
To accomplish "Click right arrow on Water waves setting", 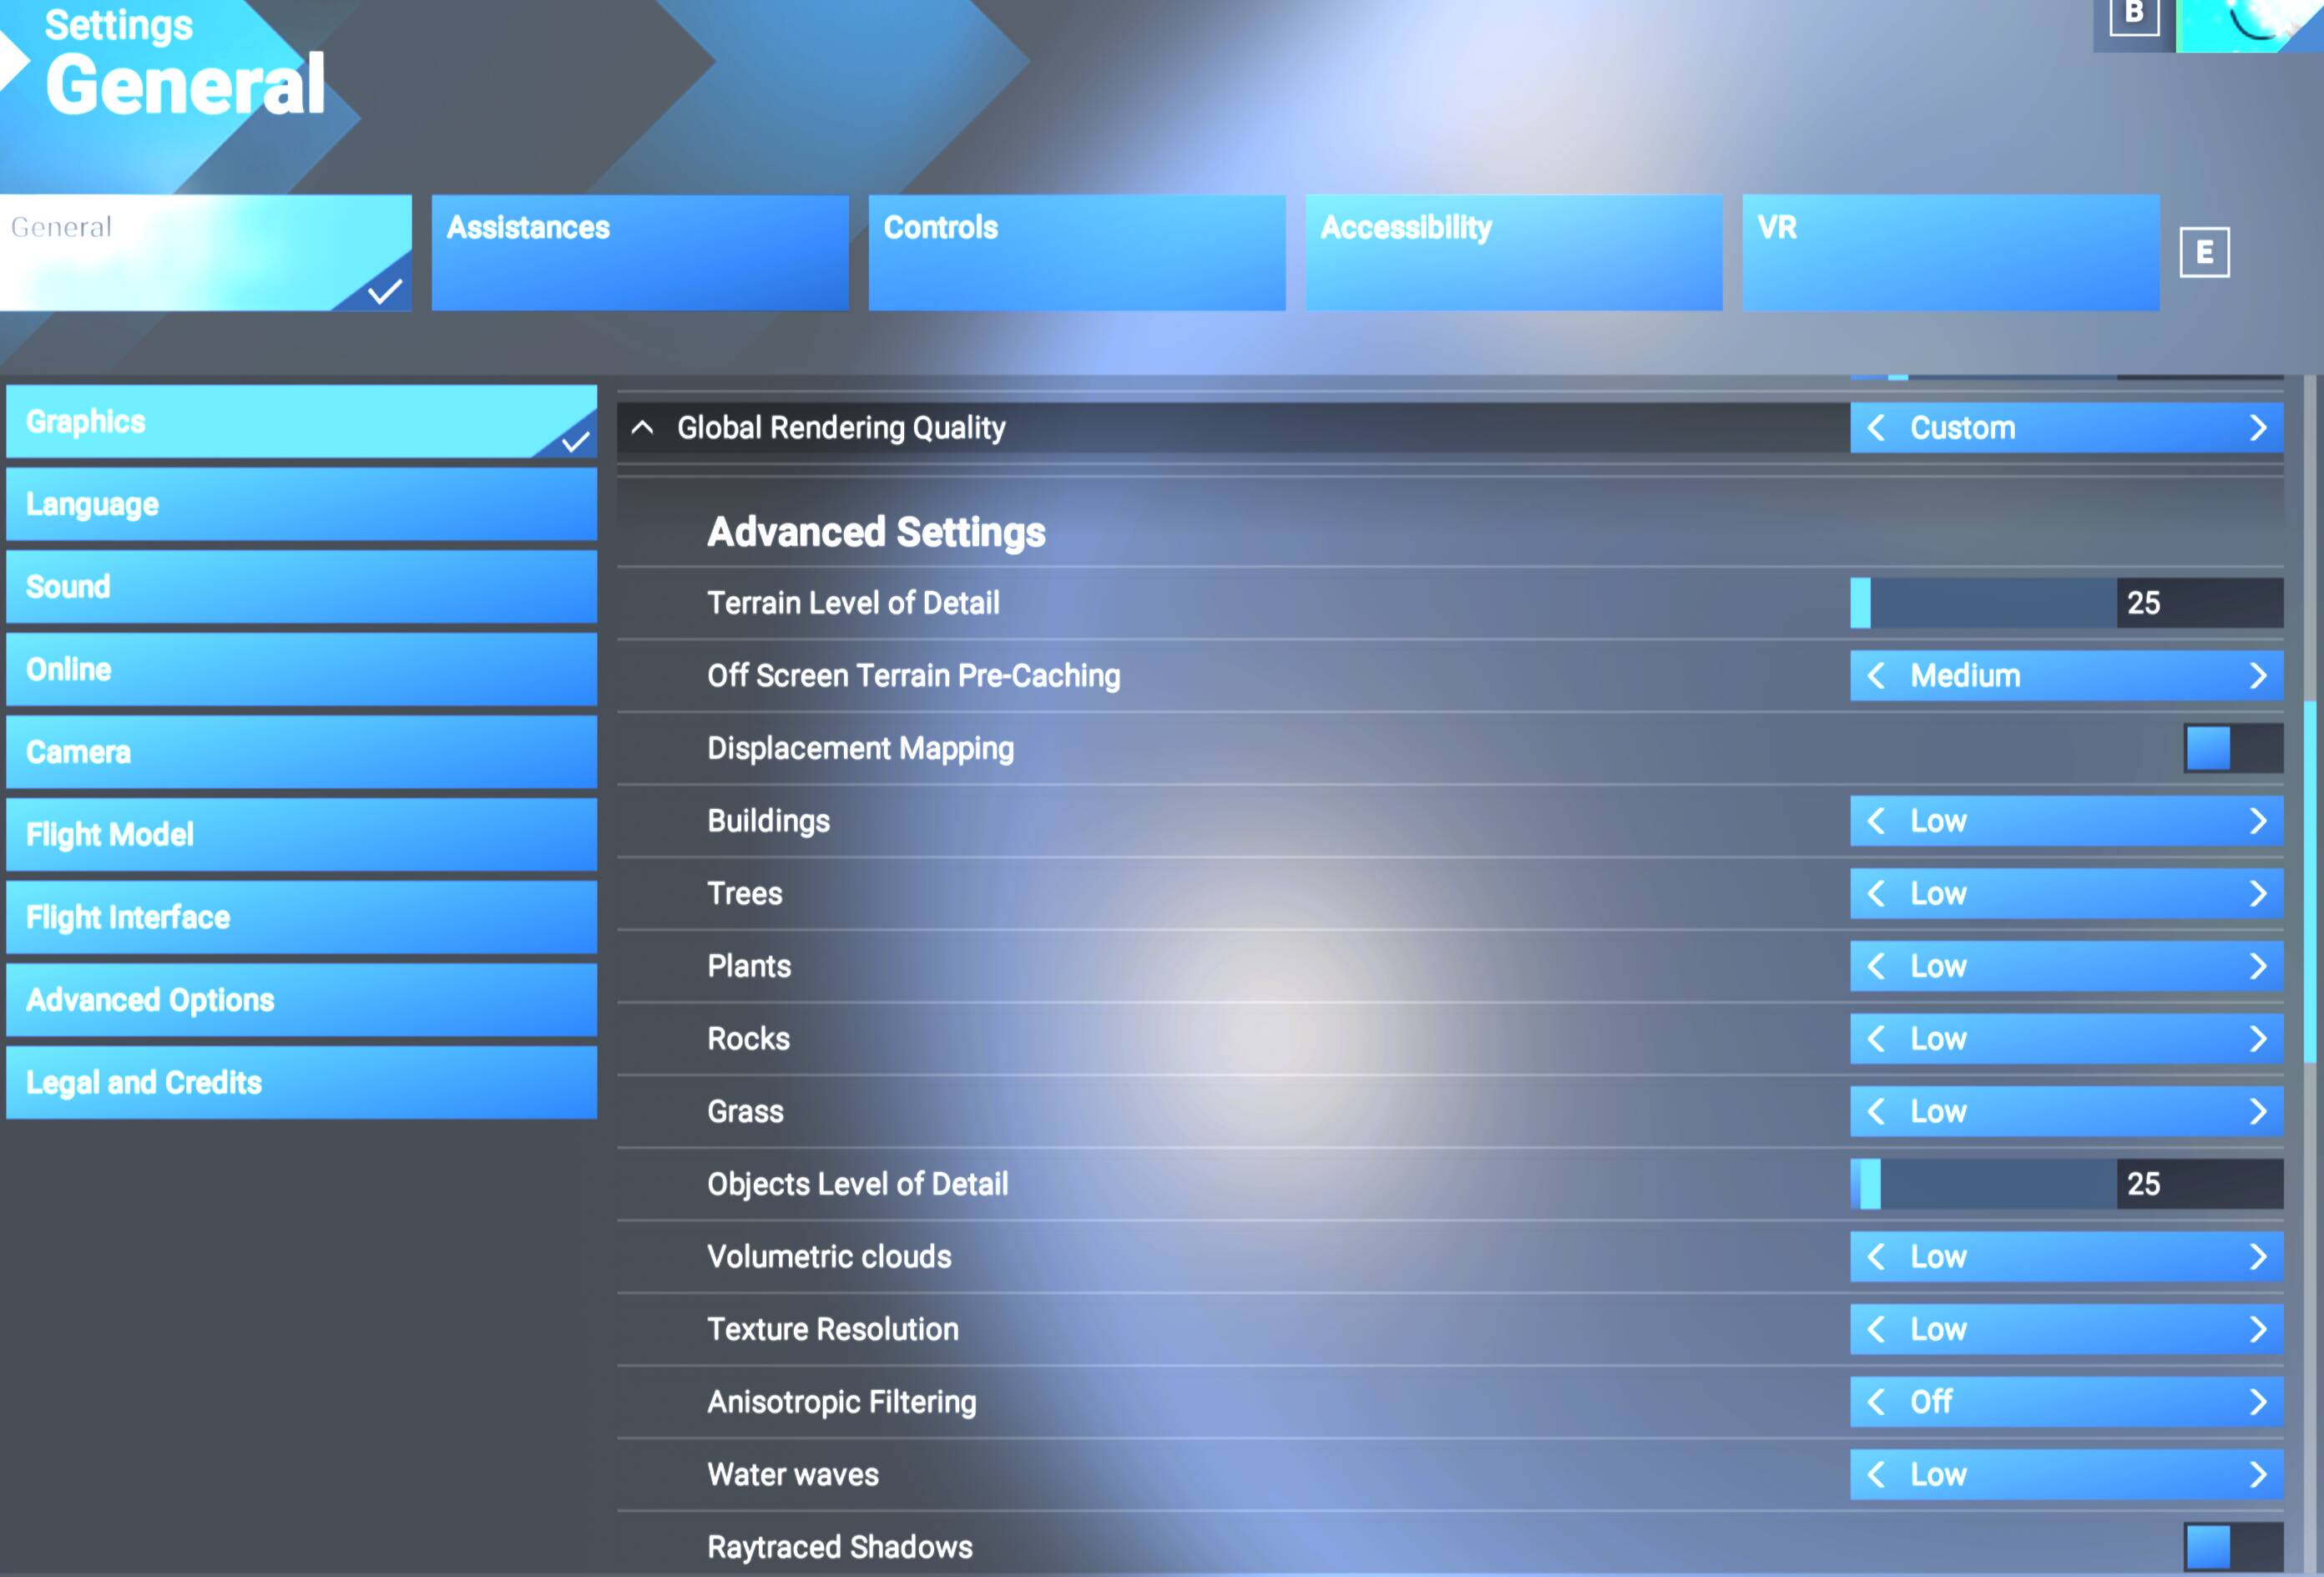I will [x=2257, y=1474].
